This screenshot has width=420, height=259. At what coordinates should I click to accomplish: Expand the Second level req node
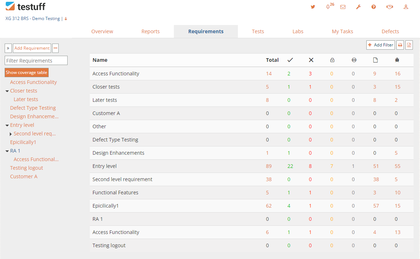click(x=11, y=134)
